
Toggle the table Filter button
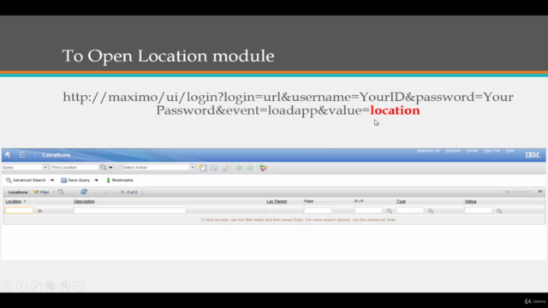point(41,192)
